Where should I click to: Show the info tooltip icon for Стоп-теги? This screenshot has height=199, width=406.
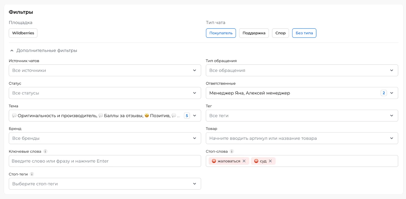point(32,174)
